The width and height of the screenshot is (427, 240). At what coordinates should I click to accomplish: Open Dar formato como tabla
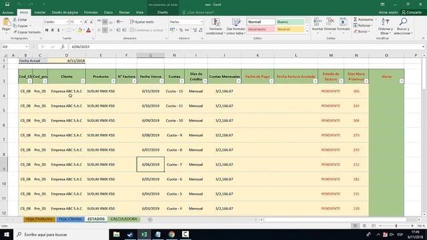tap(236, 27)
